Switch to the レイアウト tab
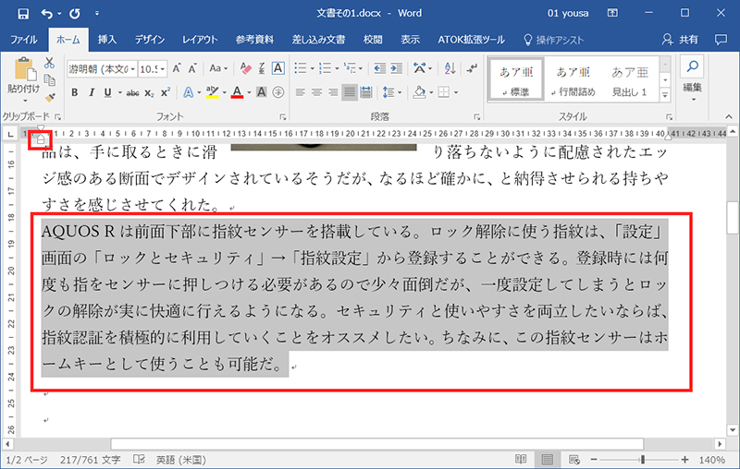This screenshot has width=740, height=469. [x=200, y=40]
